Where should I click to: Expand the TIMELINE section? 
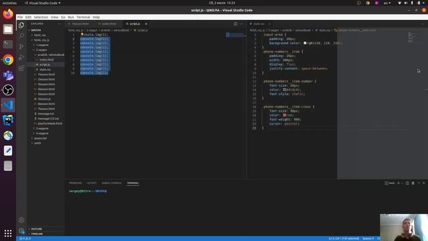pos(37,234)
